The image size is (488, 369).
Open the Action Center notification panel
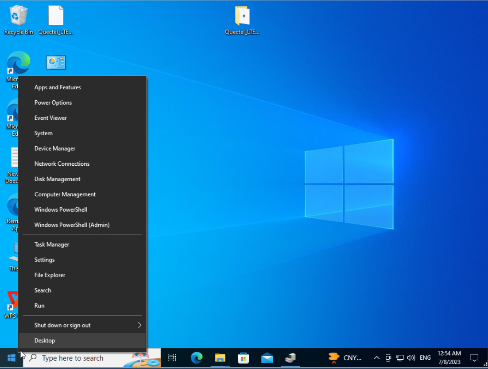tap(474, 358)
